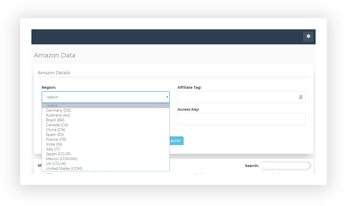Select Australia (AU) from the region list
This screenshot has height=206, width=346.
pos(58,115)
